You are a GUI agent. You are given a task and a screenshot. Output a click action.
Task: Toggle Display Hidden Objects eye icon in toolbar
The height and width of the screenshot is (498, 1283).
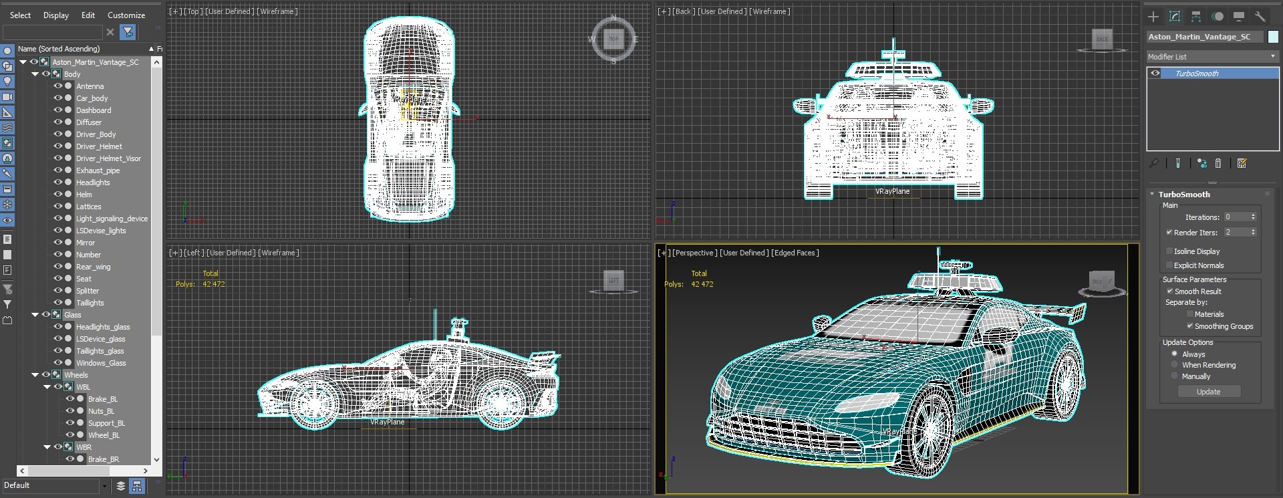[7, 220]
